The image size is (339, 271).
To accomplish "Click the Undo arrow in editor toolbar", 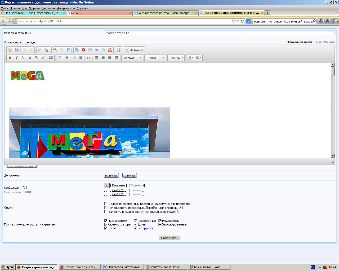I will (x=24, y=50).
